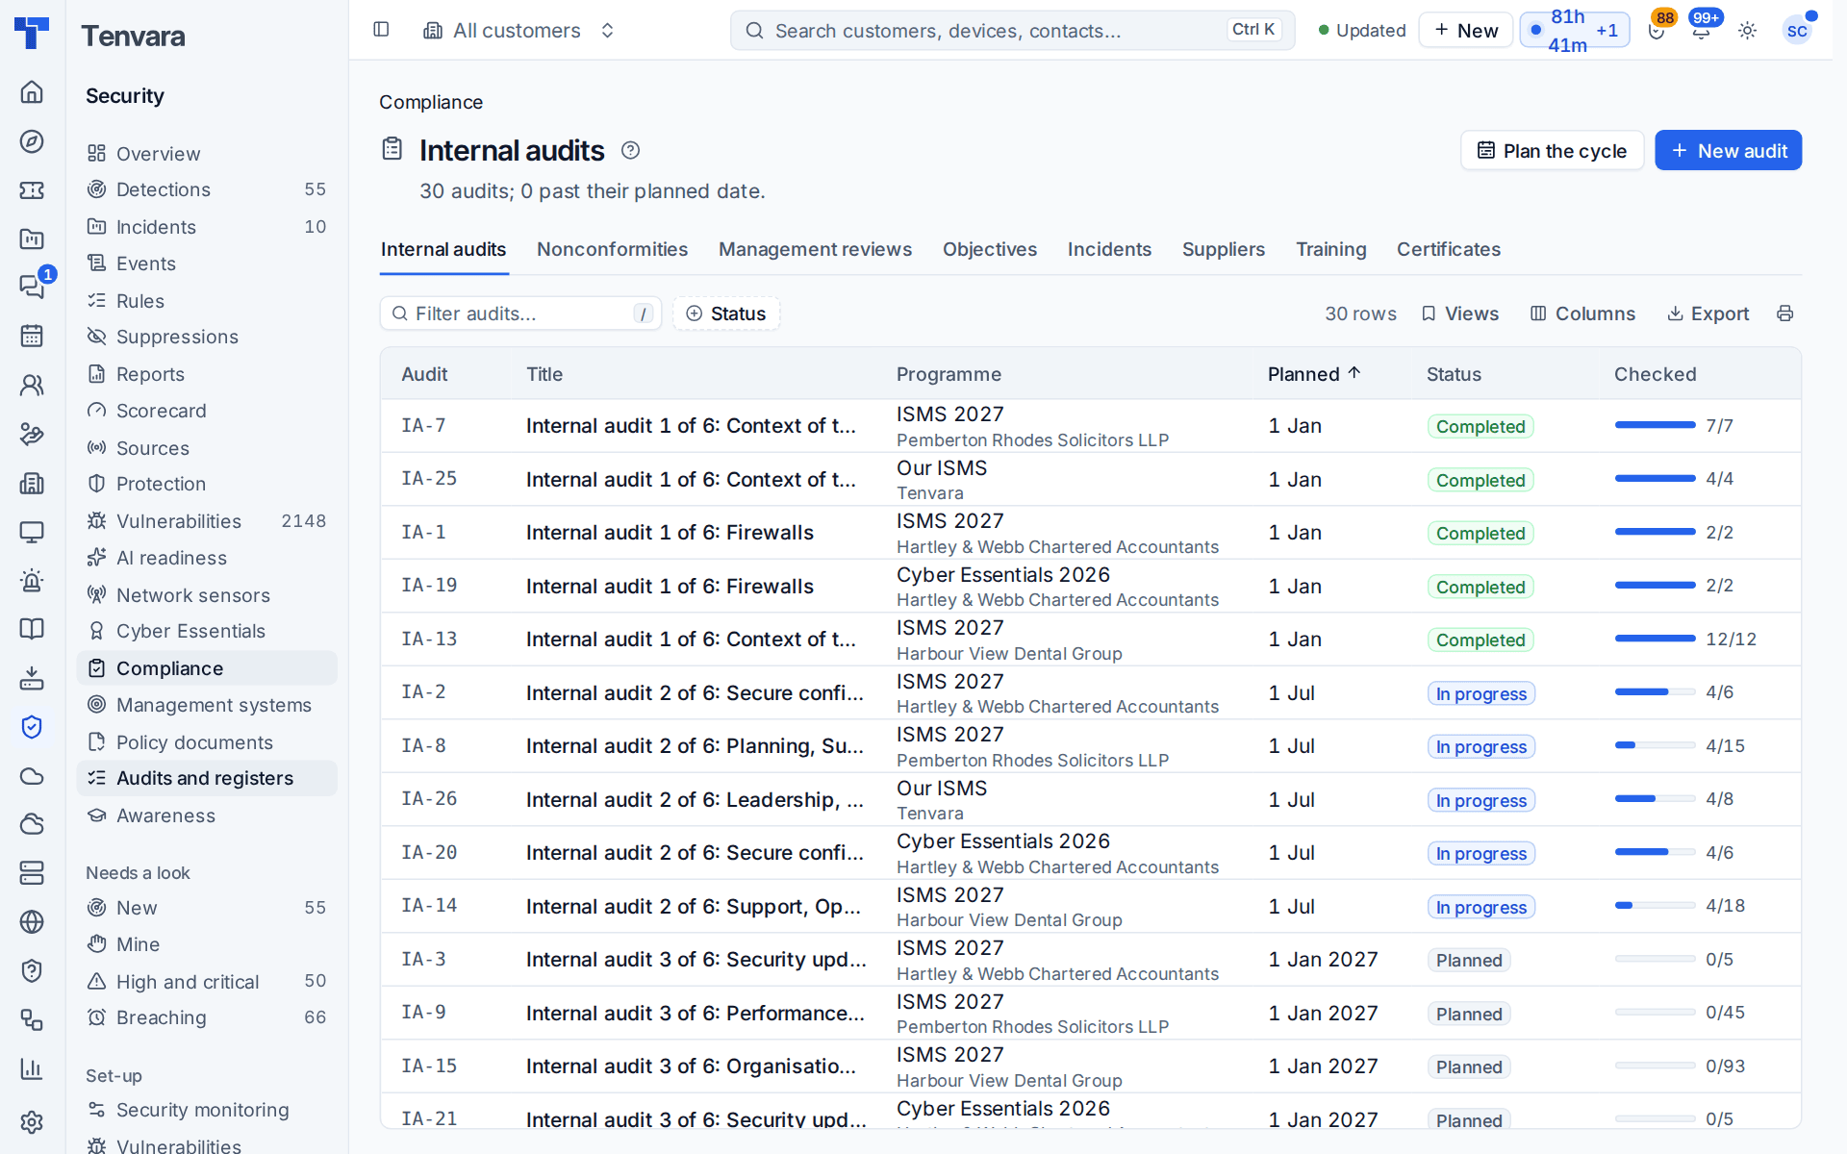Screen dimensions: 1847x1154
Task: Open the 81h 41m timer pill
Action: [x=1575, y=31]
